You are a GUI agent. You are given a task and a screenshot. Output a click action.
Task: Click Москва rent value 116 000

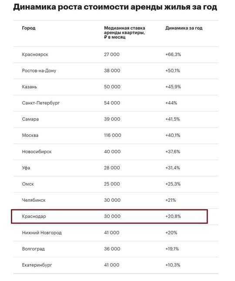(113, 135)
